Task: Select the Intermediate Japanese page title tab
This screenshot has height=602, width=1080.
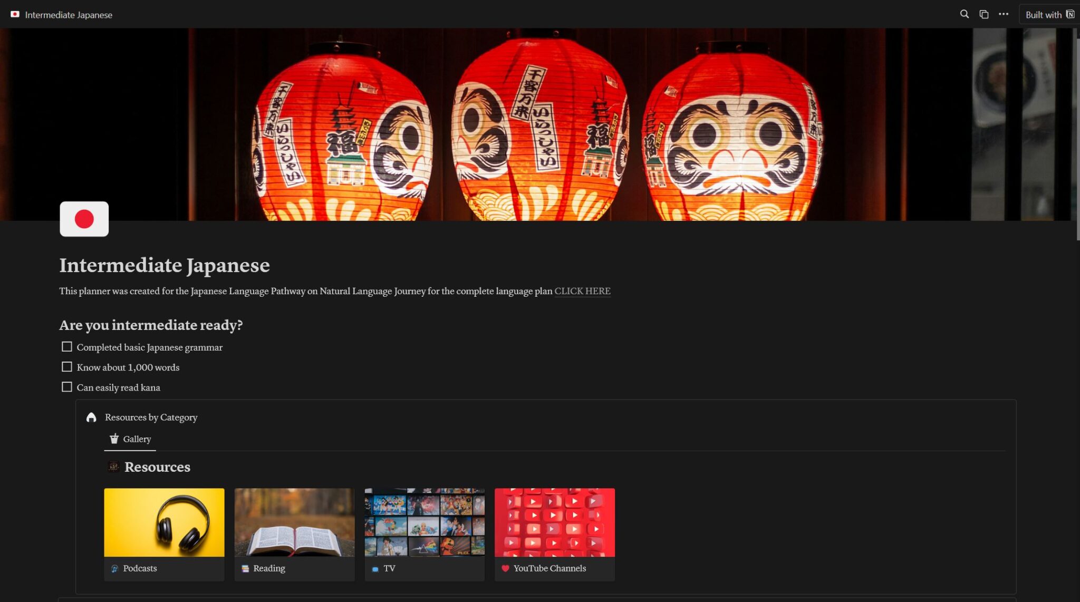Action: tap(68, 14)
